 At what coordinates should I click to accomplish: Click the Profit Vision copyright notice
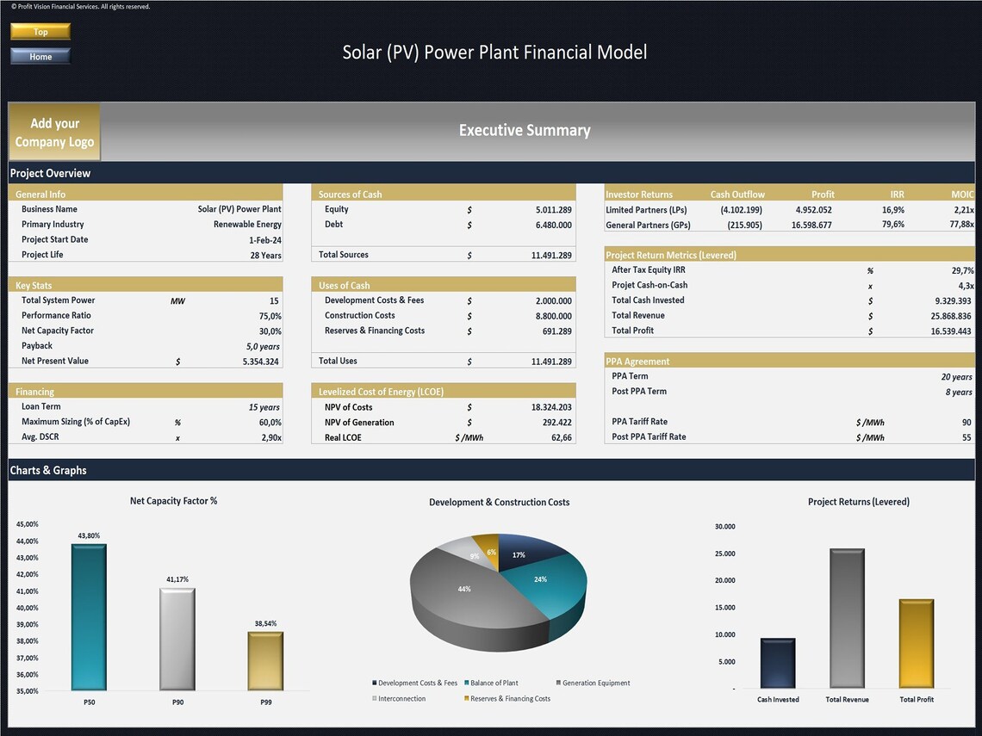[79, 5]
